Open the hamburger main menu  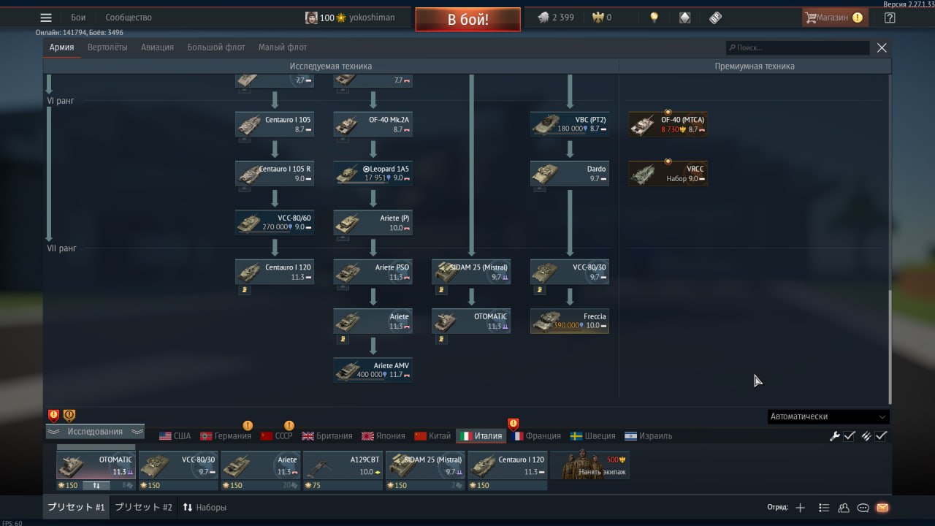point(46,18)
